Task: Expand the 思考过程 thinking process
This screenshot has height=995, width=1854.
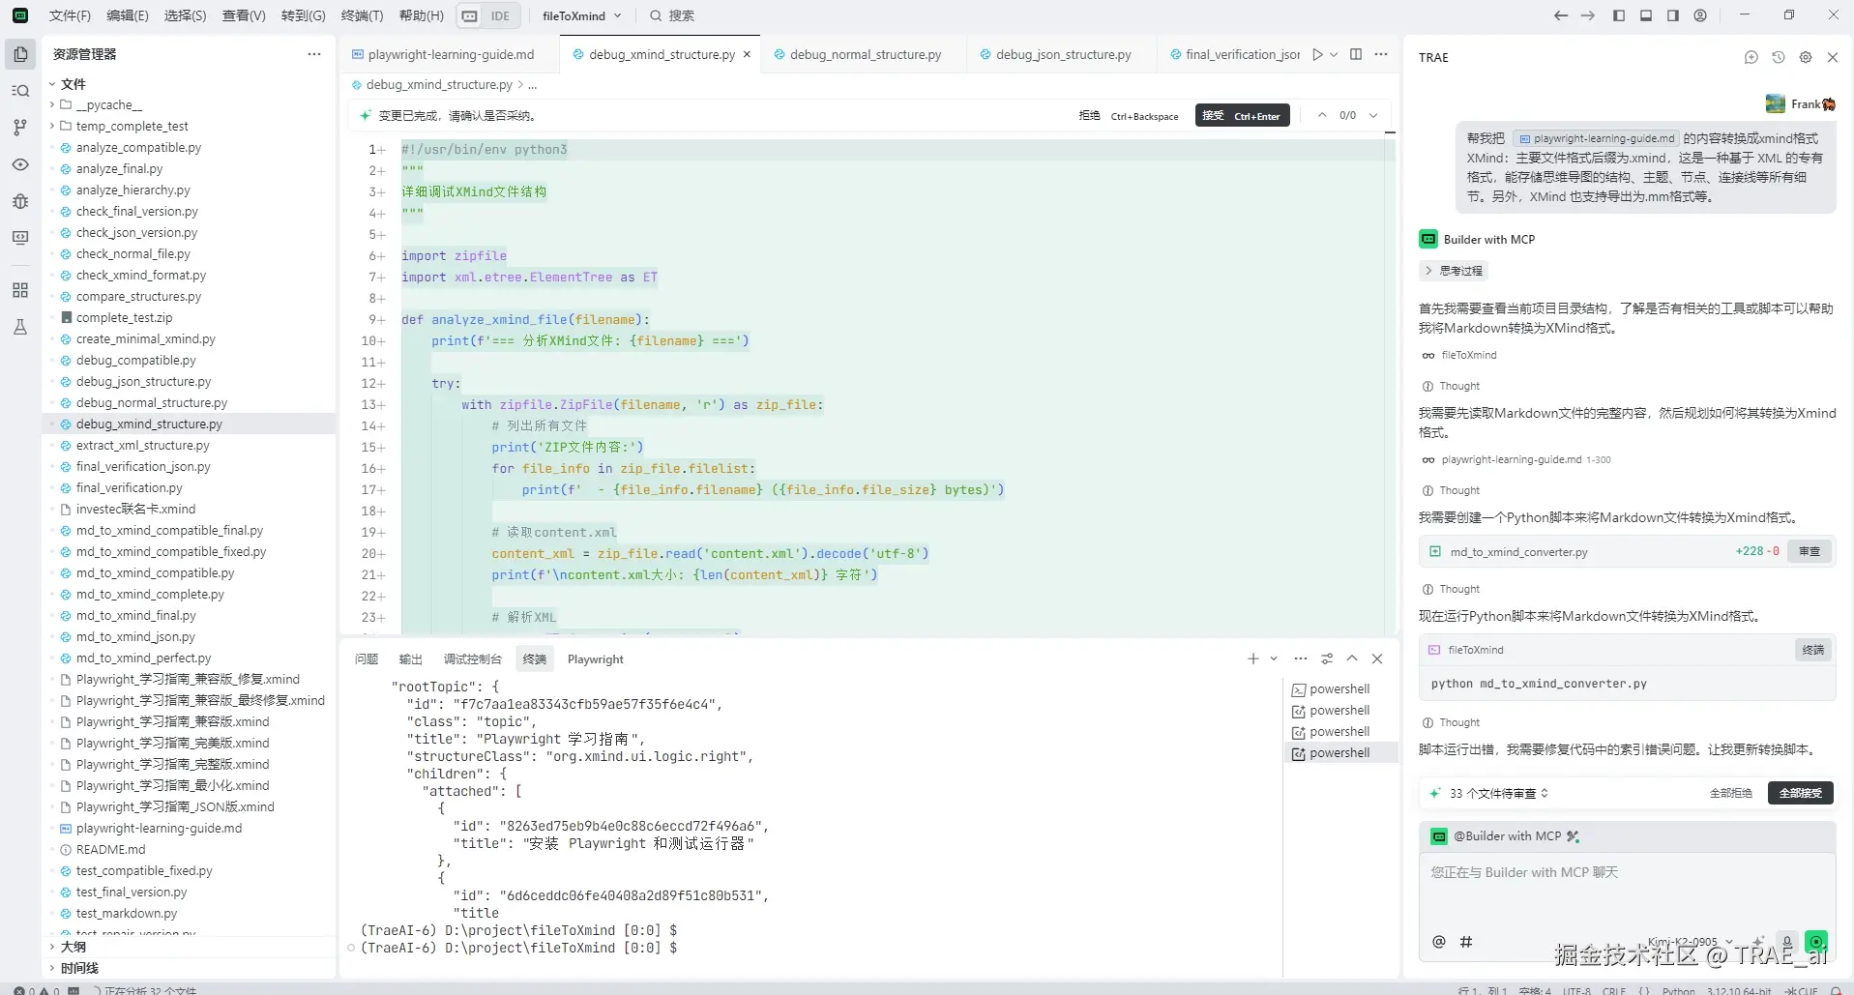Action: tap(1454, 271)
